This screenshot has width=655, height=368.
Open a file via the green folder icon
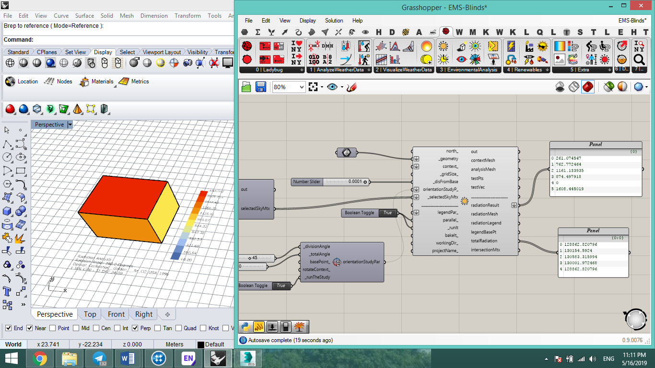pyautogui.click(x=246, y=87)
